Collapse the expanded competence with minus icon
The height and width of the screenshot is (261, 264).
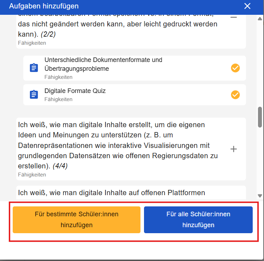click(x=233, y=17)
